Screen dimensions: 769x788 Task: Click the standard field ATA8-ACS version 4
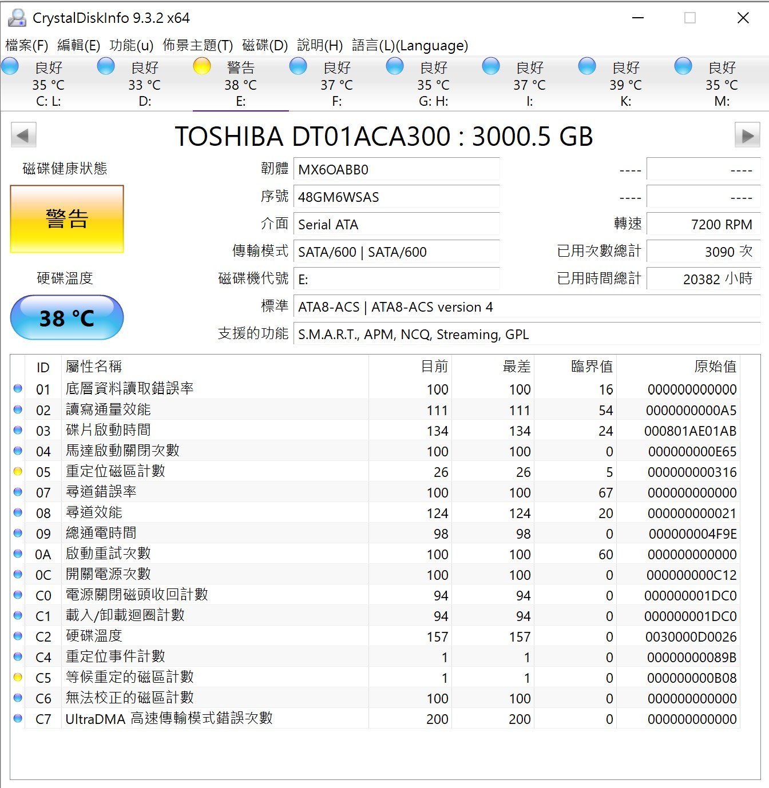click(x=527, y=307)
